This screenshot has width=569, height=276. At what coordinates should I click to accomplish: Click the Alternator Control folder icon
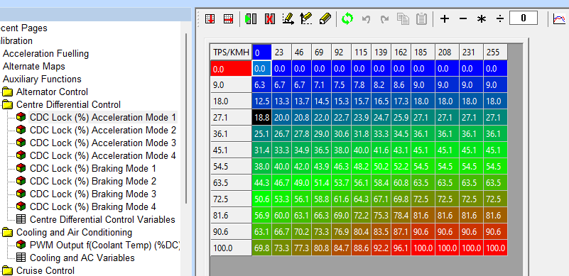click(x=7, y=92)
